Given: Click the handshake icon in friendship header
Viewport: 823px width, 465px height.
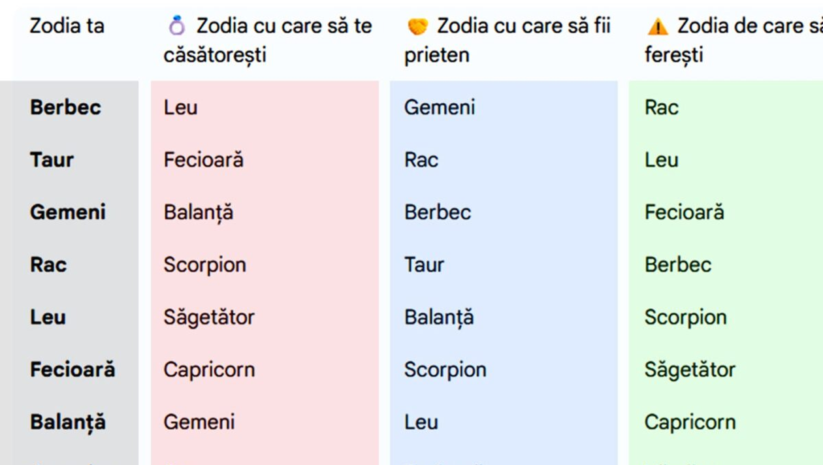Looking at the screenshot, I should click(417, 26).
